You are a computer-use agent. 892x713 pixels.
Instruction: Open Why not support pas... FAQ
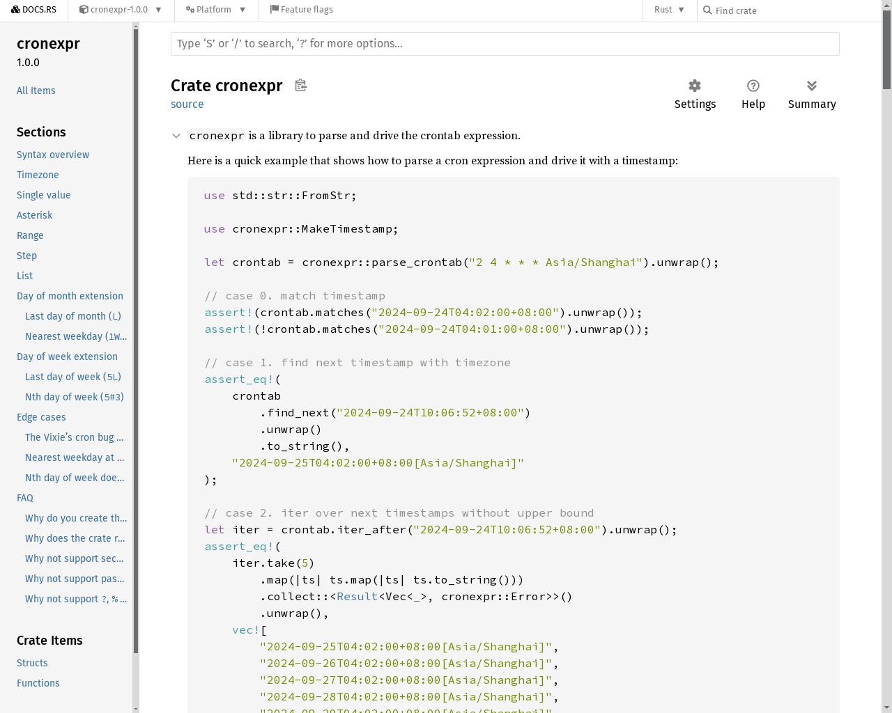pos(75,579)
